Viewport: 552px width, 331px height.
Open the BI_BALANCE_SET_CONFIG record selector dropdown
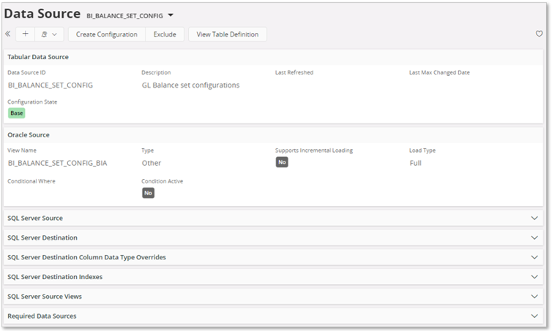[171, 15]
